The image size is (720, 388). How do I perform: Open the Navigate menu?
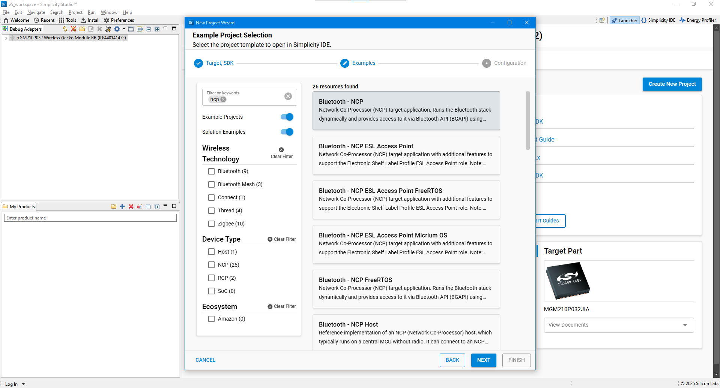[36, 12]
